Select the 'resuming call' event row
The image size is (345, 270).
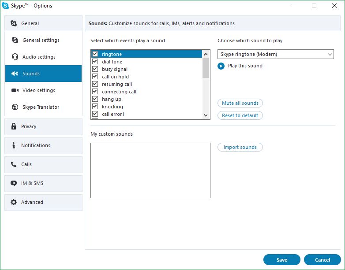(147, 84)
